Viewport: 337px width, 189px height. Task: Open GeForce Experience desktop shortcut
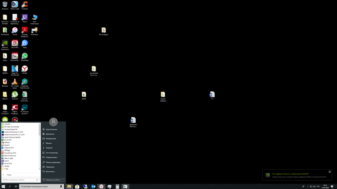tap(5, 45)
